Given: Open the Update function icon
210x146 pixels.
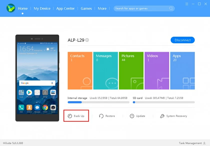Looking at the screenshot, I should (131, 116).
